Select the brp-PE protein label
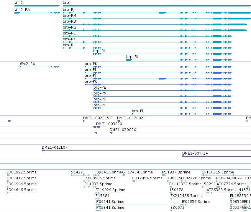 tap(100, 87)
